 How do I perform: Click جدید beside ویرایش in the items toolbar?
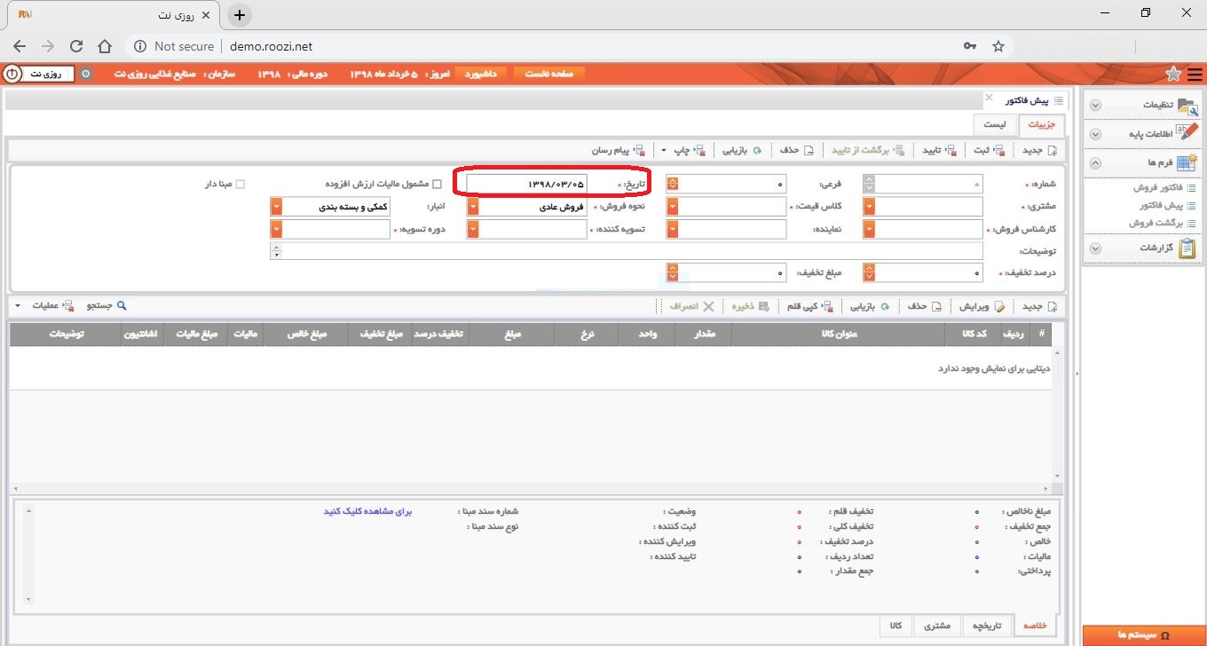click(x=1037, y=306)
